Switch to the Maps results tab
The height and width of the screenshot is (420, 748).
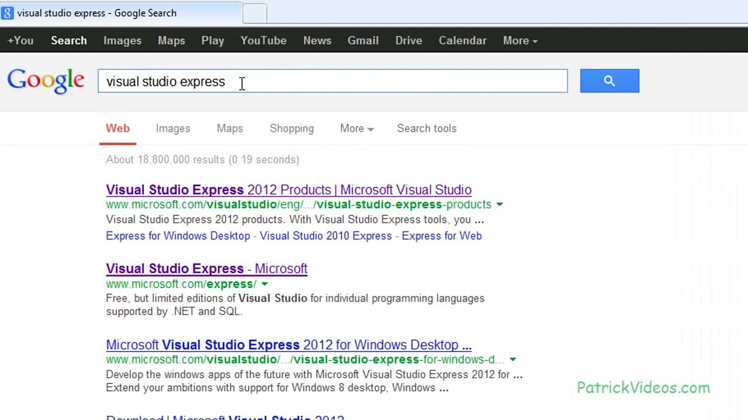point(230,128)
